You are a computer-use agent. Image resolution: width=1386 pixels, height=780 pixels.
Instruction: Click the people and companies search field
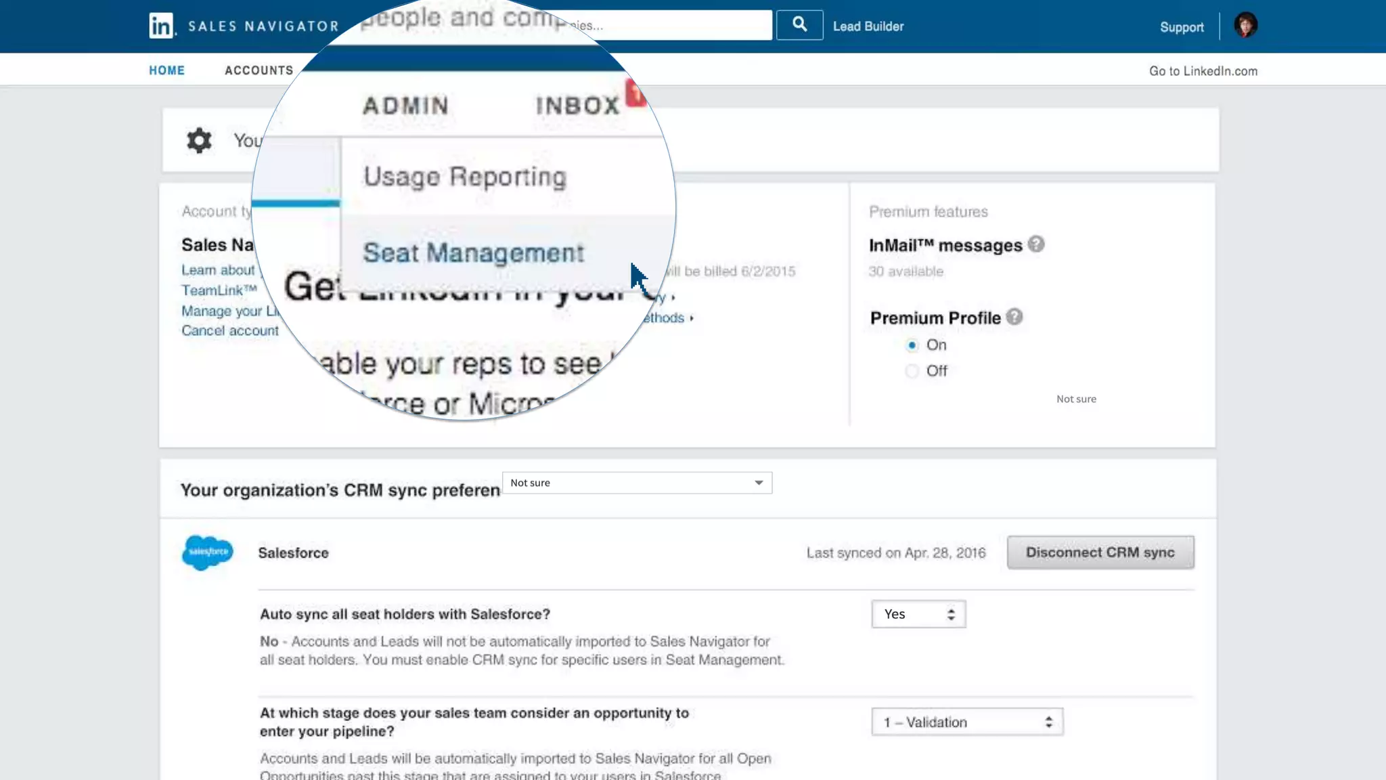coord(670,25)
